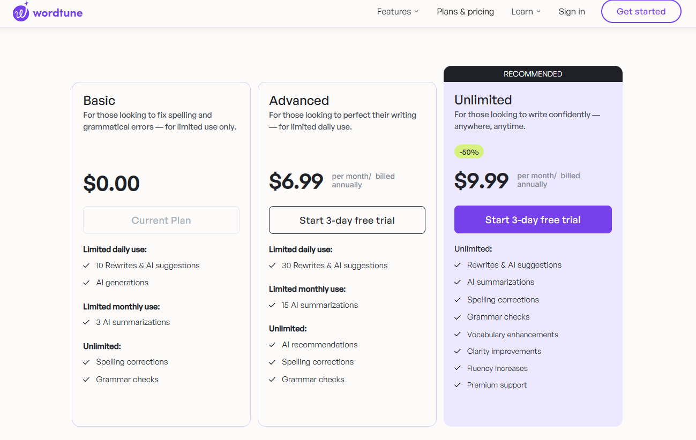Click the RECOMMENDED banner on Unlimited plan
Image resolution: width=696 pixels, height=440 pixels.
point(533,74)
